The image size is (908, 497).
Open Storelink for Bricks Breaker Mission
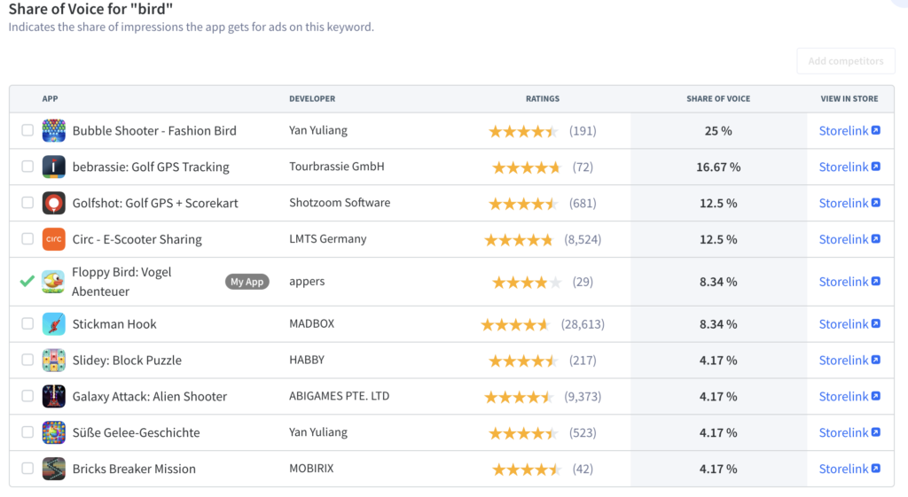[x=849, y=469]
